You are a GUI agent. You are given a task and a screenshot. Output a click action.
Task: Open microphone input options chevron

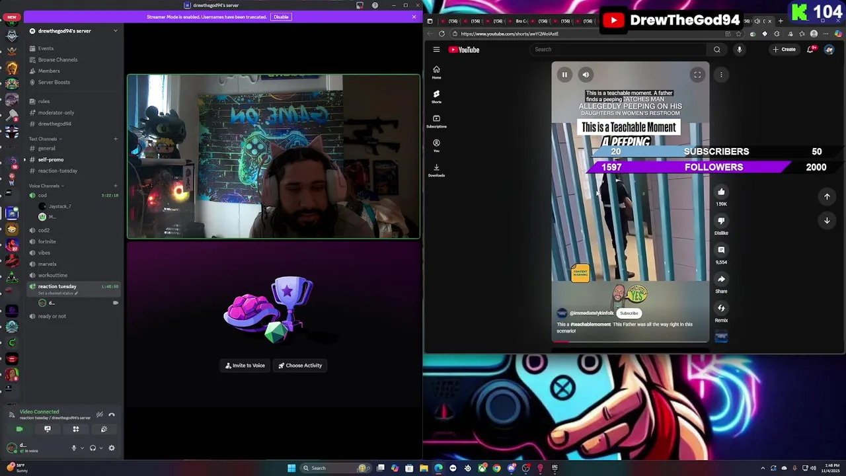pos(82,448)
